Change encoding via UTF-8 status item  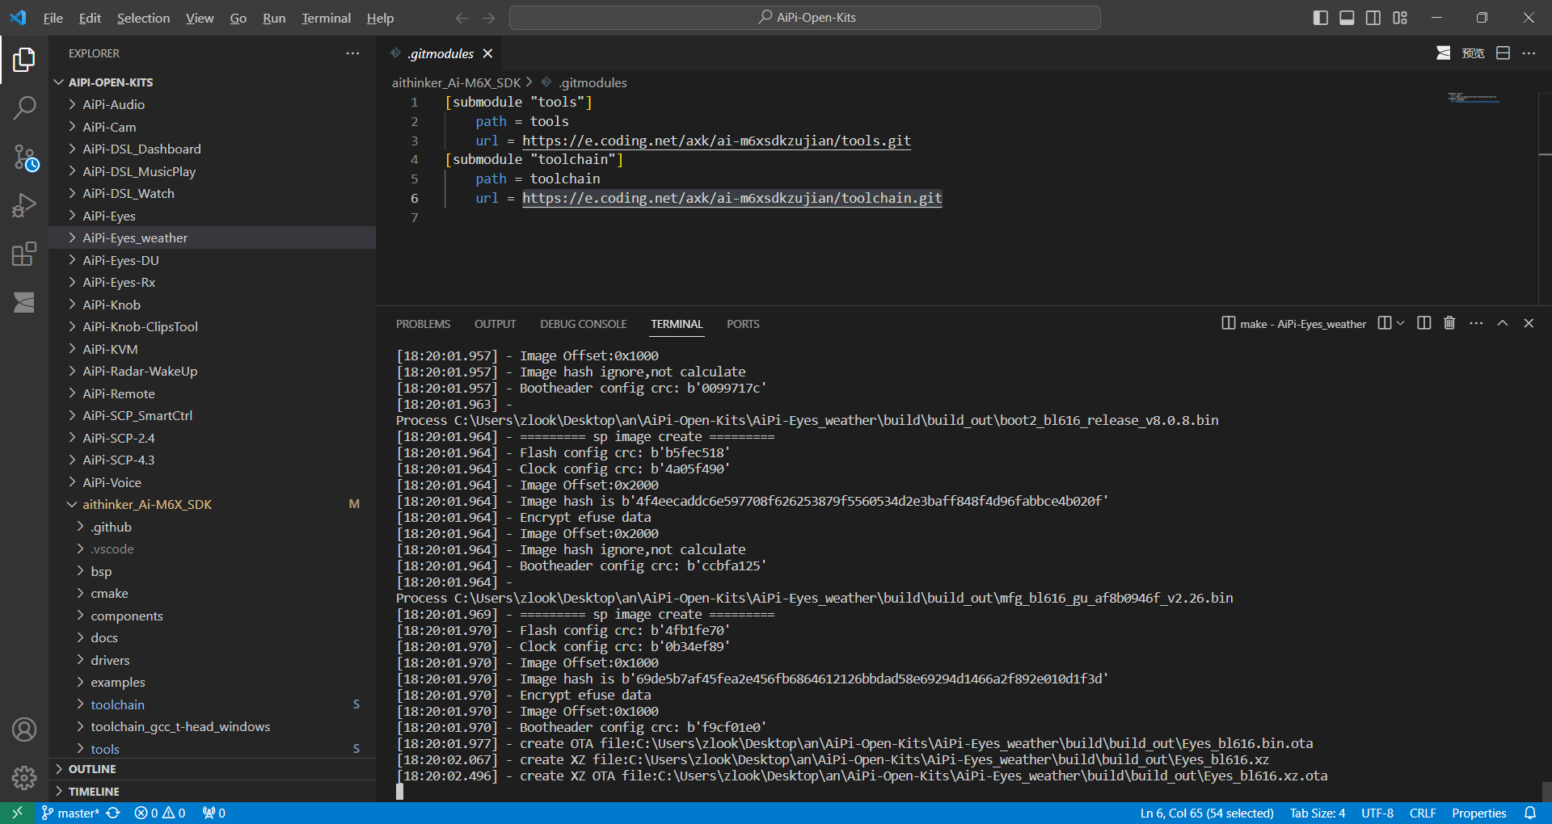1377,813
